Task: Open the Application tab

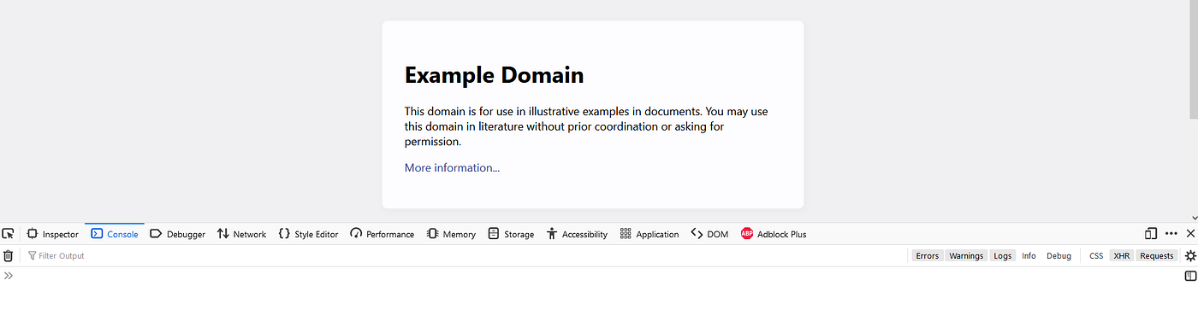Action: click(x=649, y=234)
